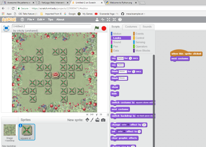Viewport: 206px width, 147px height.
Task: Switch stage to full screen mode
Action: pyautogui.click(x=6, y=28)
